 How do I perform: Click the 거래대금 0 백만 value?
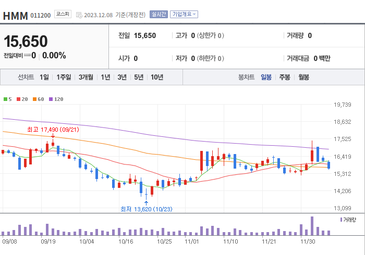pos(309,58)
